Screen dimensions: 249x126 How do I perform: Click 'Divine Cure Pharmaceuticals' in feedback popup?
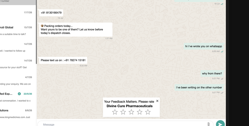tap(130, 106)
